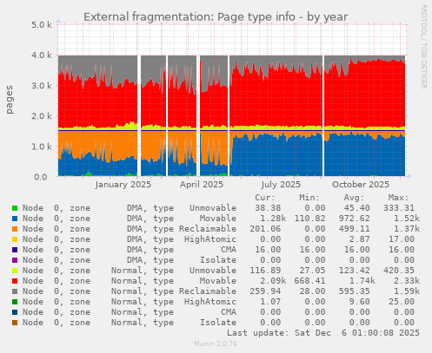Screen dimensions: 432x353
Task: Click DMA HighAtomic average value 2.87
Action: (x=360, y=239)
